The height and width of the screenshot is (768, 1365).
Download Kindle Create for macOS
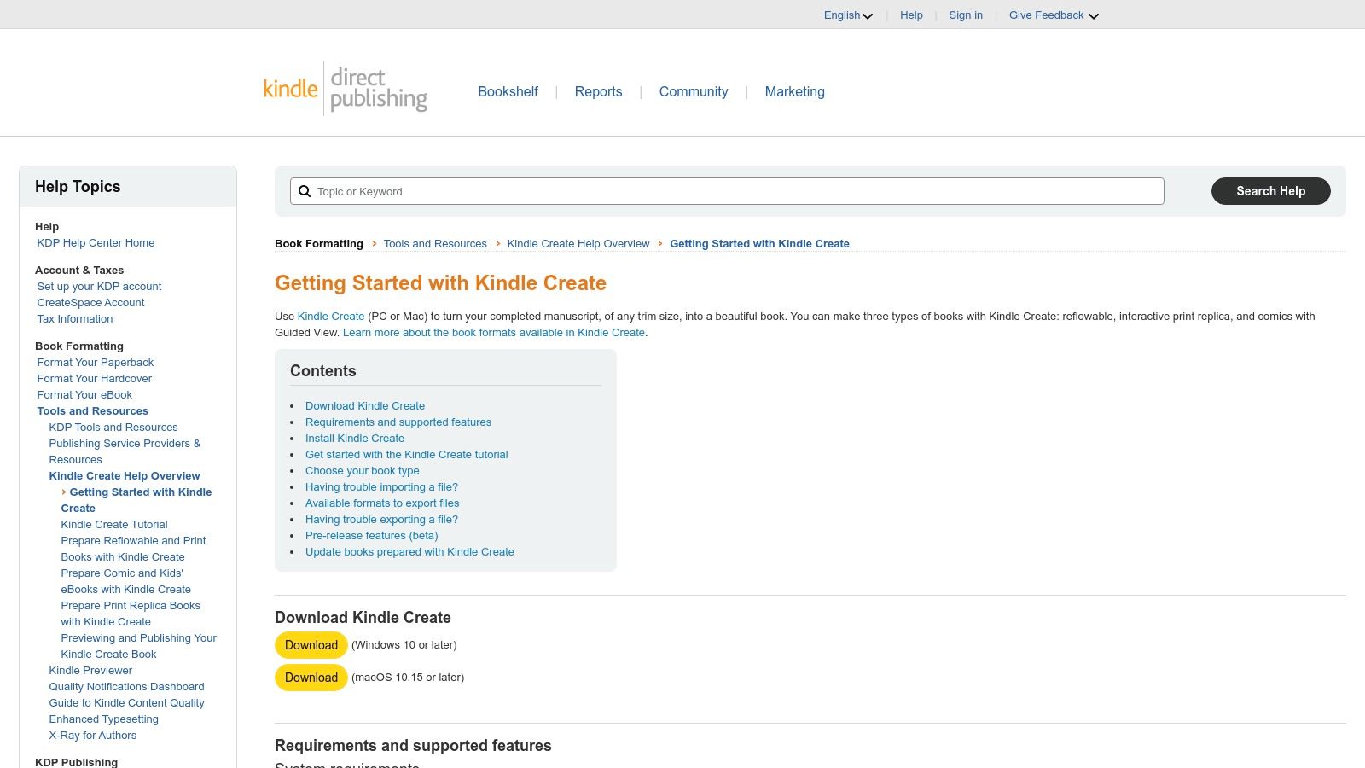point(311,677)
